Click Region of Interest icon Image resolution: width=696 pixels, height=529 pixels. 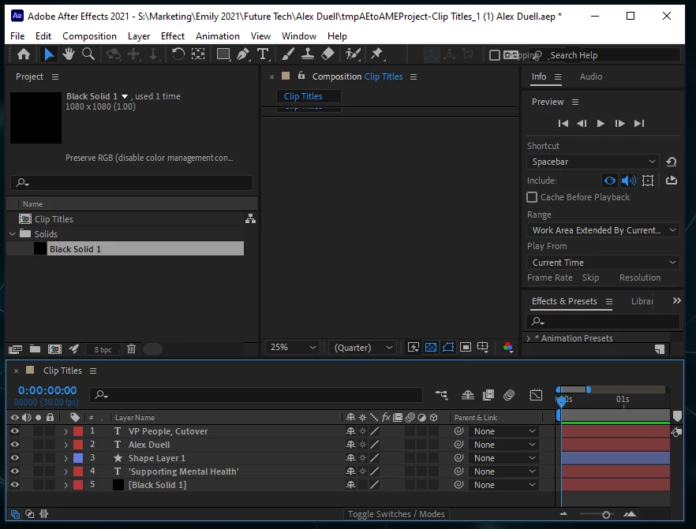[466, 347]
